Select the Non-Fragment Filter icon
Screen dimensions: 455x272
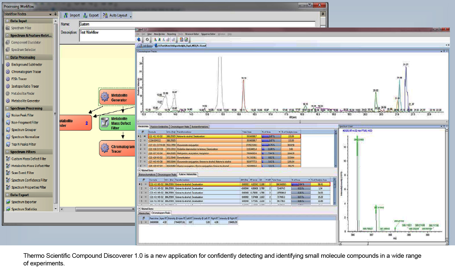pyautogui.click(x=8, y=123)
